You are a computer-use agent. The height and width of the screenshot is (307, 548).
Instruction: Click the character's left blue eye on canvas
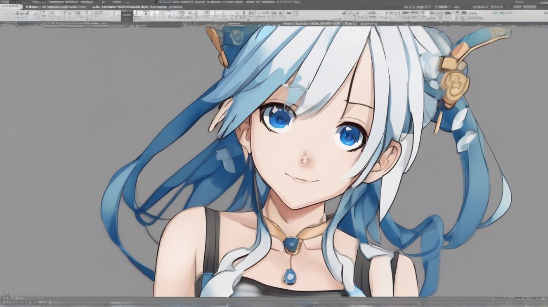pyautogui.click(x=280, y=118)
